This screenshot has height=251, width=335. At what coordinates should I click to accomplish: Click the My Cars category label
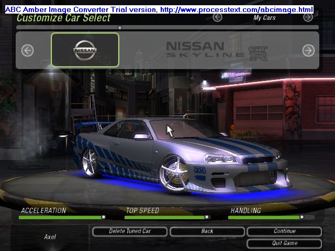264,18
